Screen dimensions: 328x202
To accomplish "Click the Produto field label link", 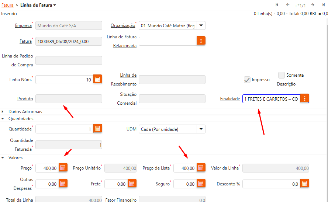I will (x=25, y=99).
